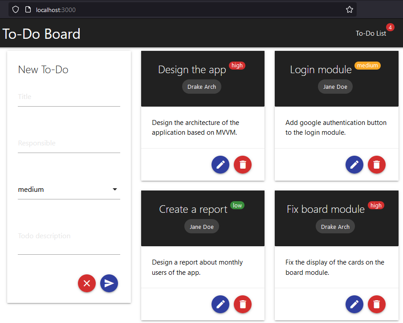Click the "Jane Doe" chip on Login module
The image size is (403, 323).
[335, 87]
